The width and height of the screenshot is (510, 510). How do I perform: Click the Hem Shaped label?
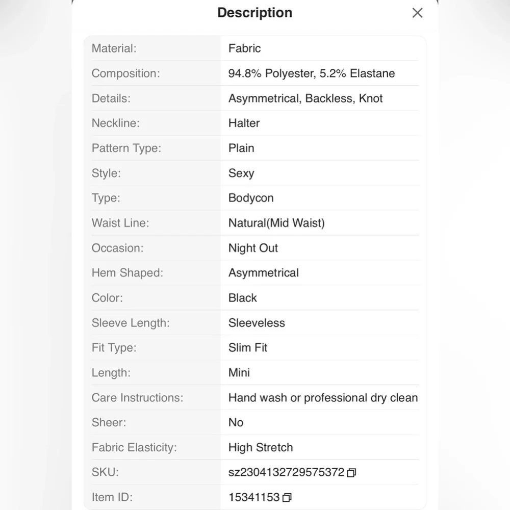coord(127,273)
